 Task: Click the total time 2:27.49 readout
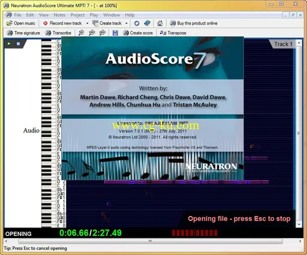tap(107, 233)
